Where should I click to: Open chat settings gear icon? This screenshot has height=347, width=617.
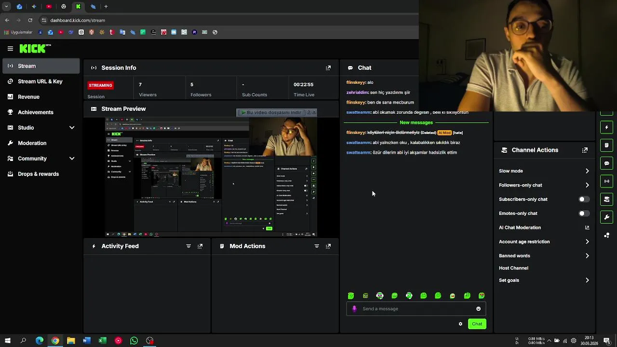(460, 324)
